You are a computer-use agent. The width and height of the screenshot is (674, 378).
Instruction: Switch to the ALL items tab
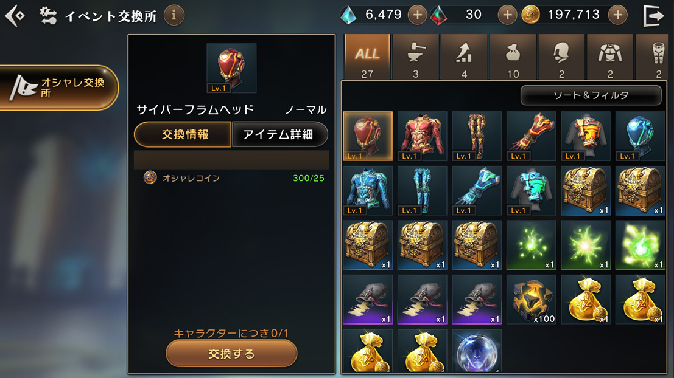tap(367, 57)
